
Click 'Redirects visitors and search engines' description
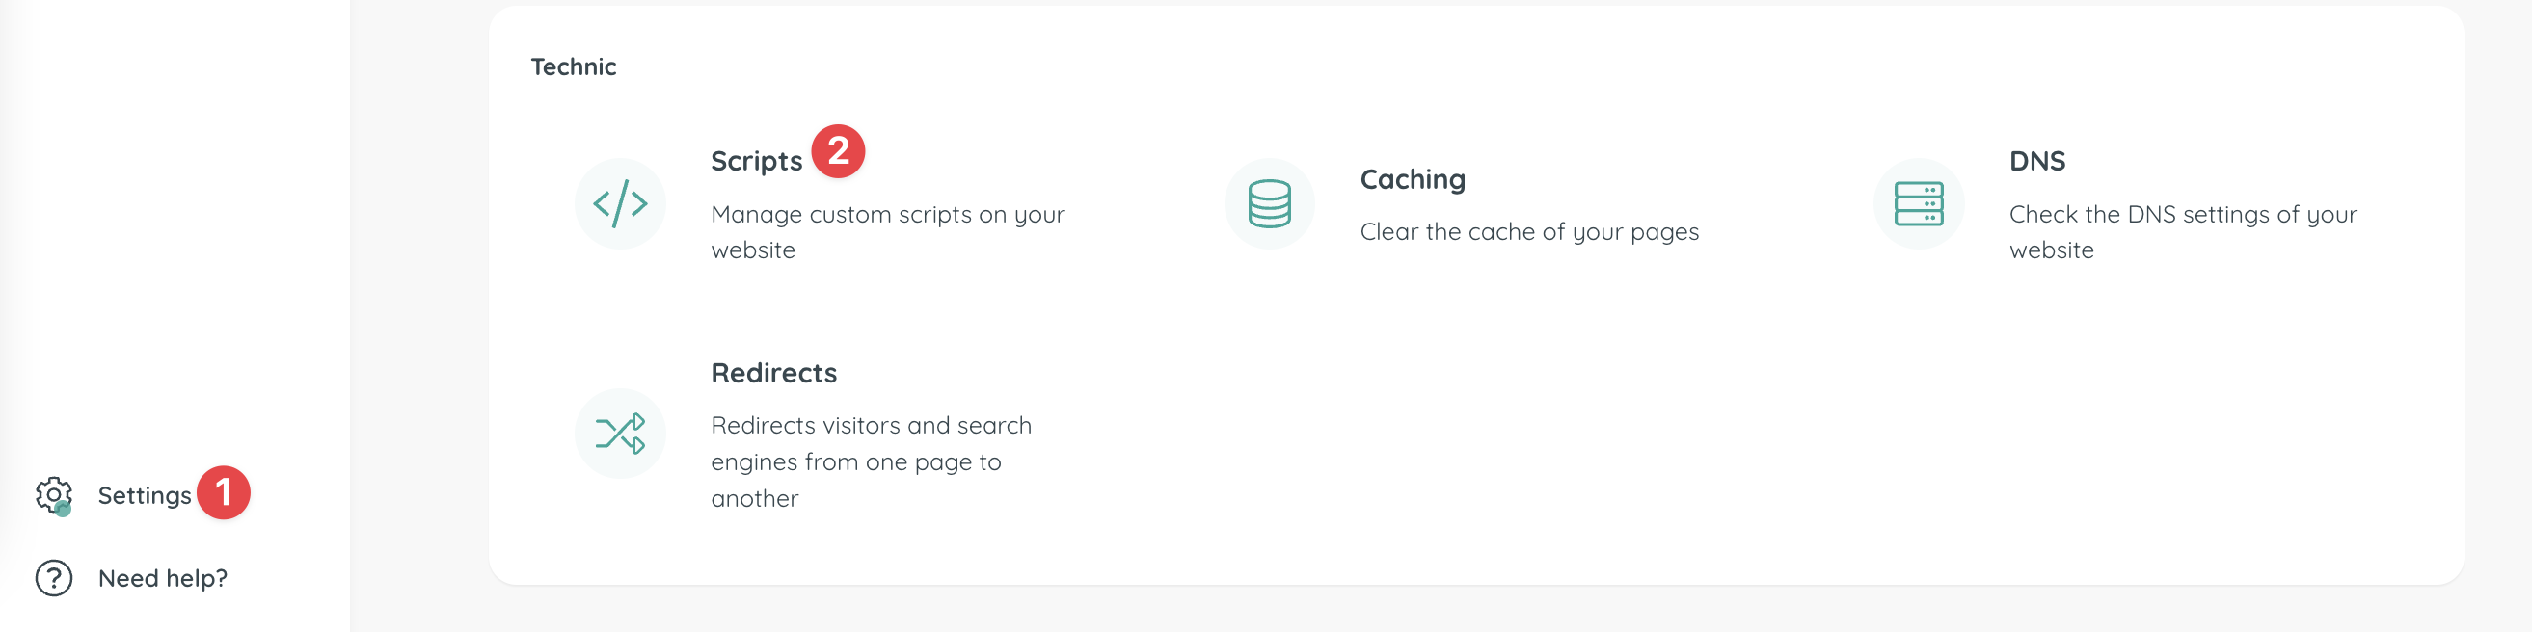pos(870,461)
